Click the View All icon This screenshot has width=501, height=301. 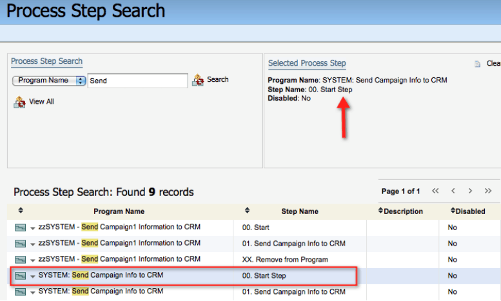[19, 102]
